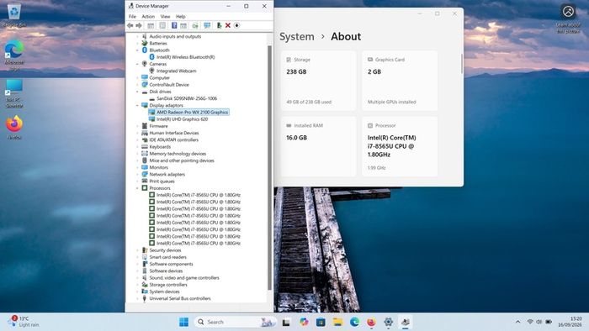The height and width of the screenshot is (331, 589).
Task: Click the Learn about this picture icon
Action: pyautogui.click(x=568, y=18)
